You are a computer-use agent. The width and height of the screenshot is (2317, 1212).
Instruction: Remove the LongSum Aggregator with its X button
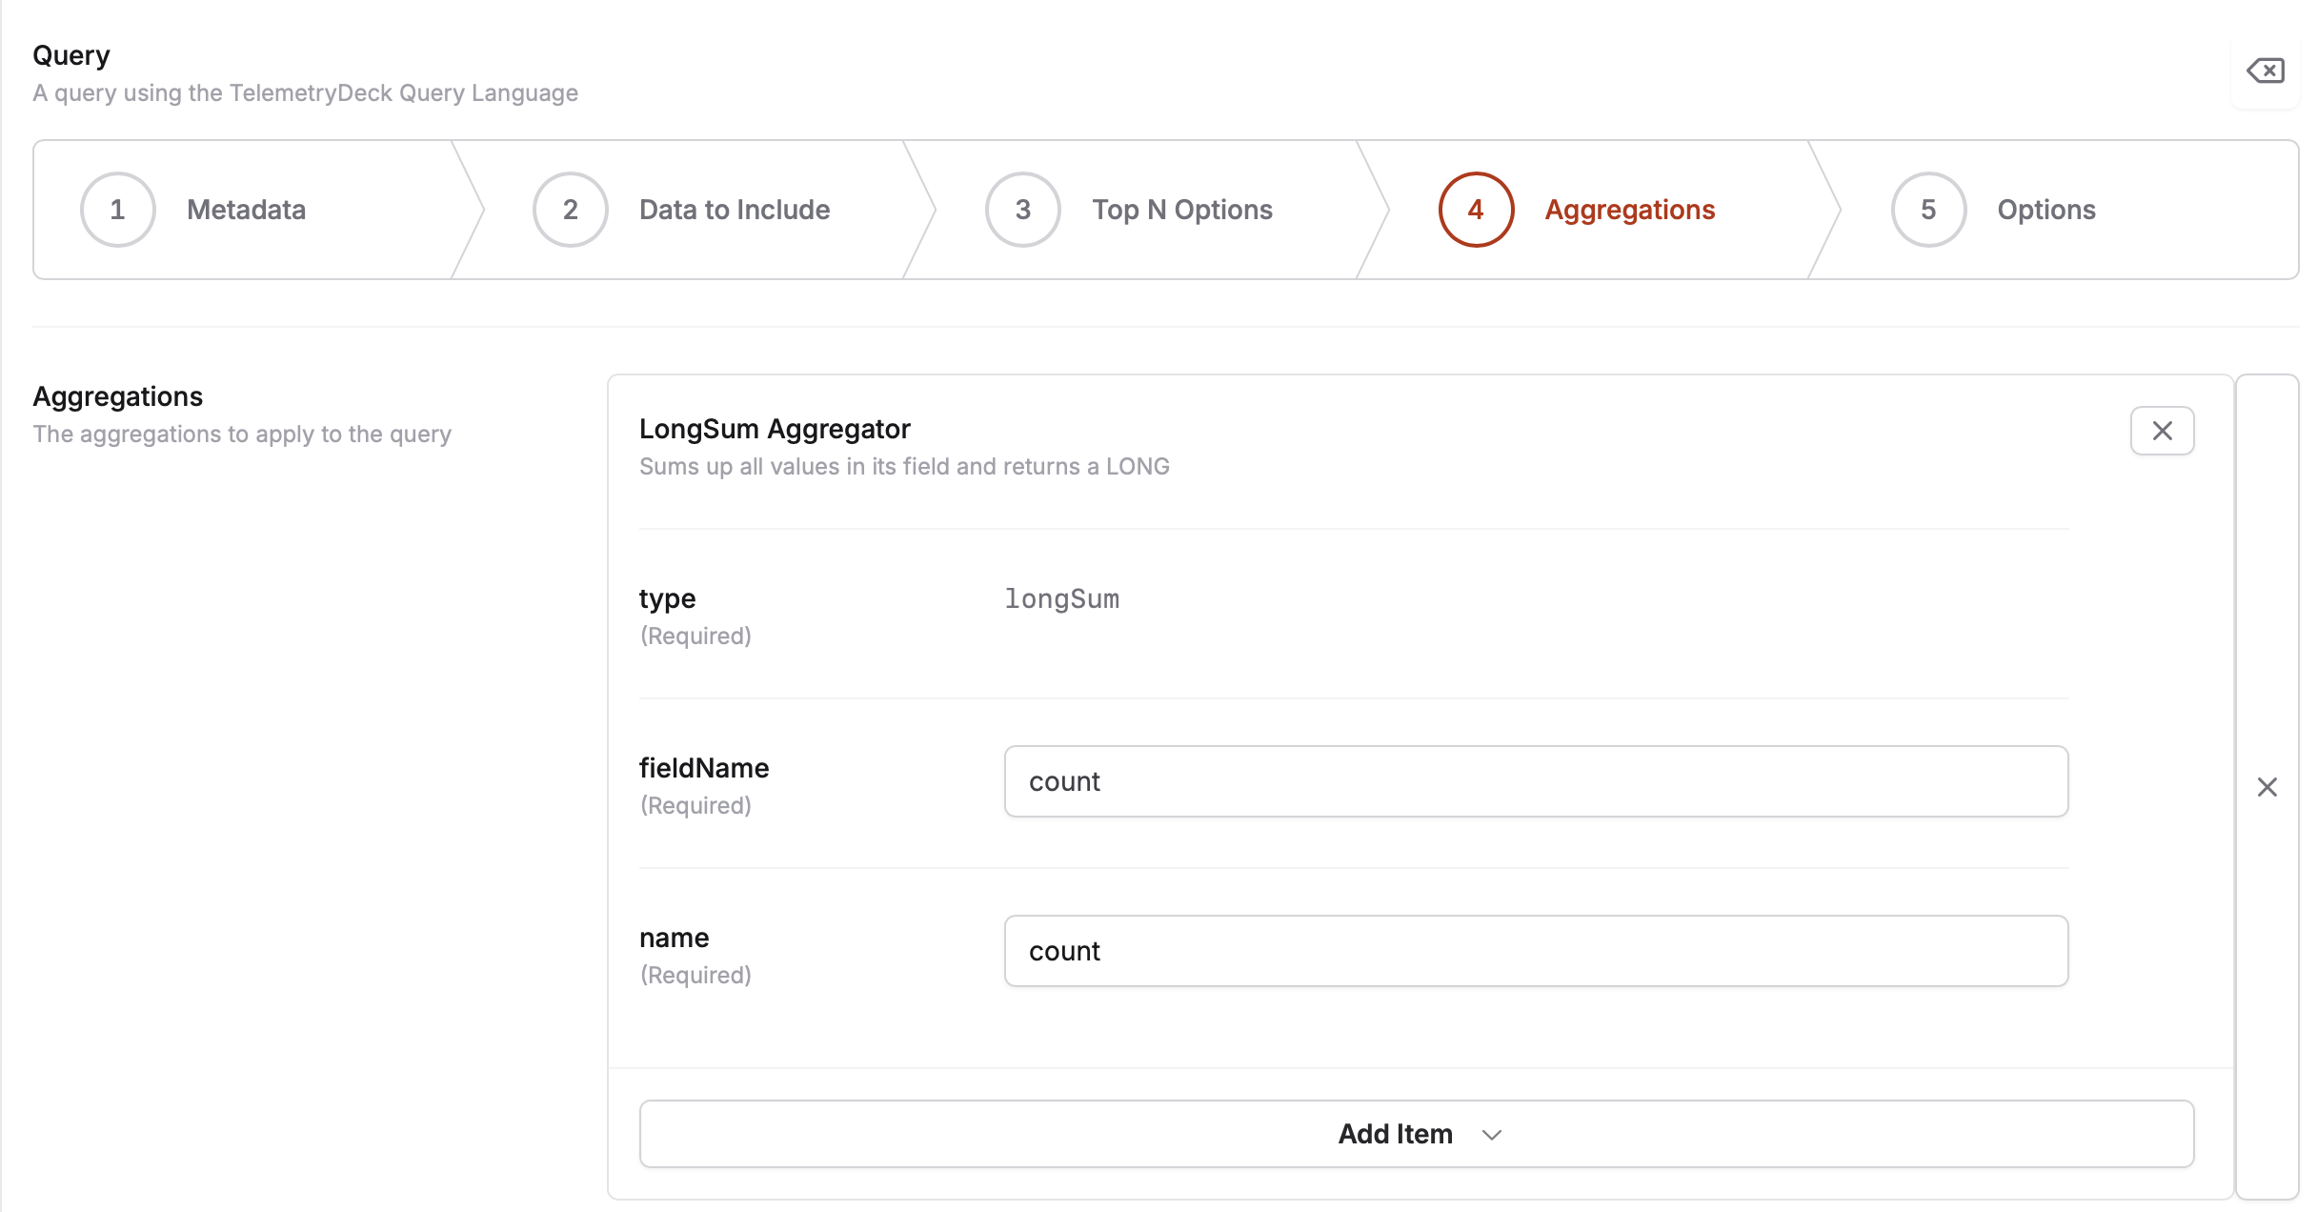tap(2162, 431)
